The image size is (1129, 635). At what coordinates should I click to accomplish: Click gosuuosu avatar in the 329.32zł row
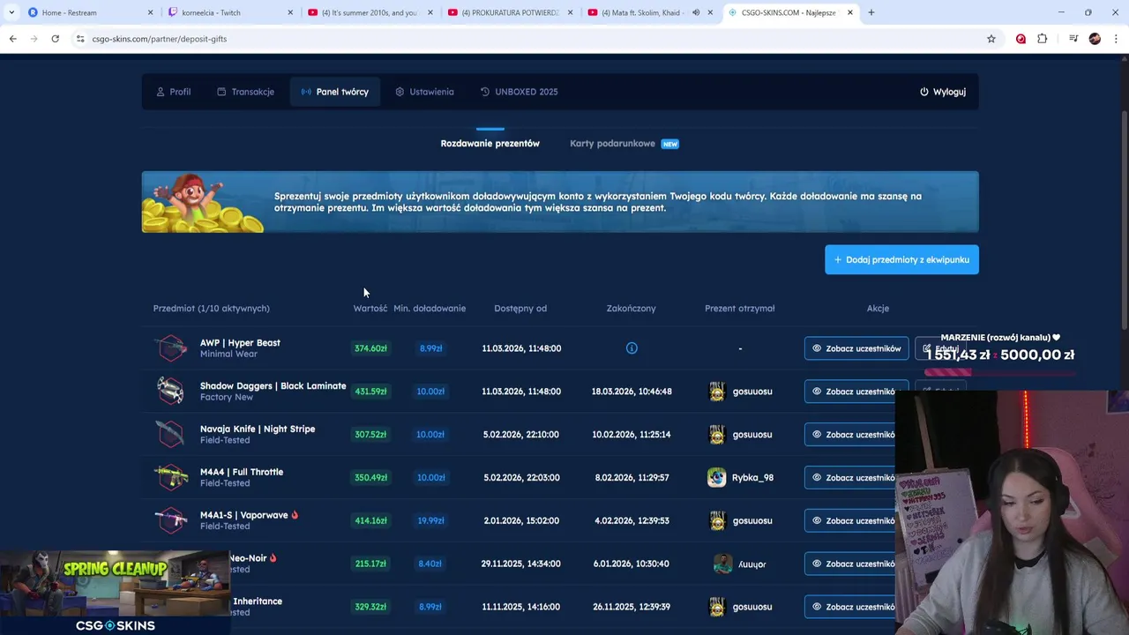(x=717, y=607)
